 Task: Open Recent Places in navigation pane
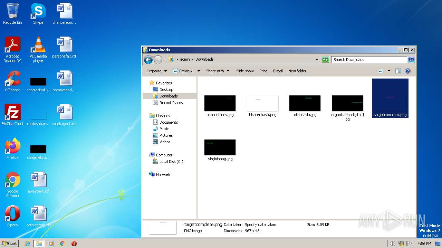168,103
